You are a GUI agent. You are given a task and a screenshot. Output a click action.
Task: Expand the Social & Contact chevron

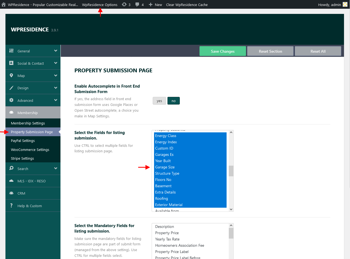(56, 63)
